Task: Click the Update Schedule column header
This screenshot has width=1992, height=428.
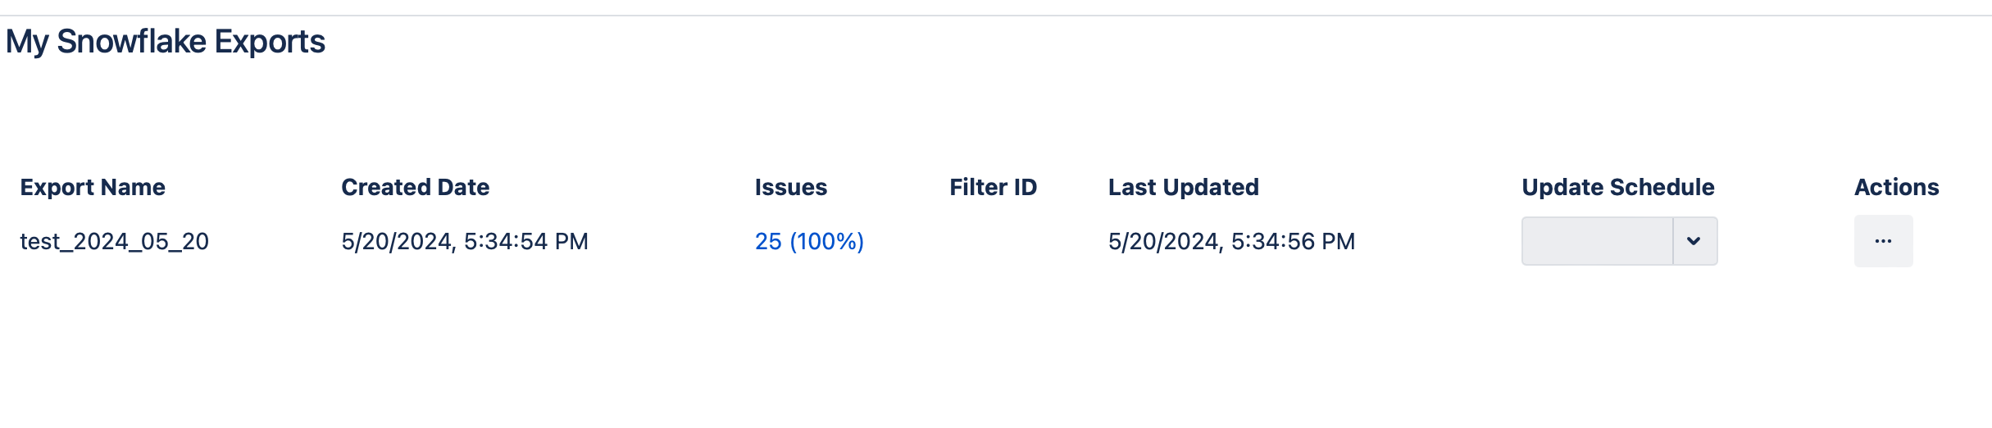Action: (1617, 187)
